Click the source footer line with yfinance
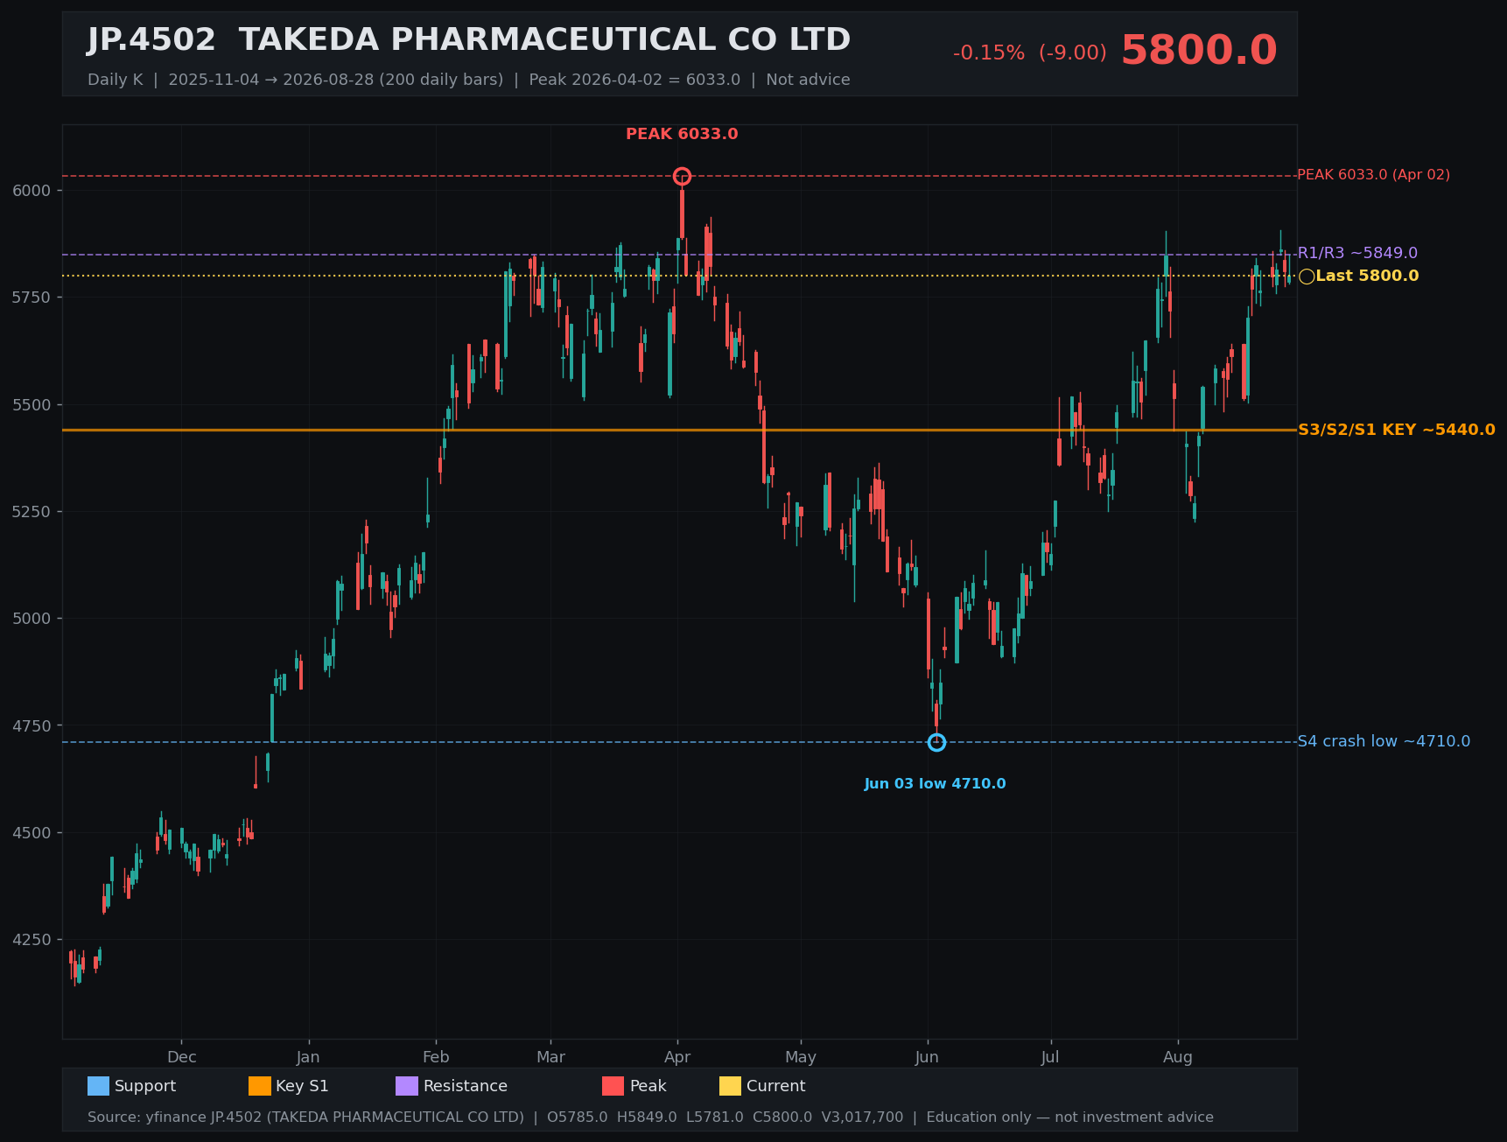 pos(650,1117)
